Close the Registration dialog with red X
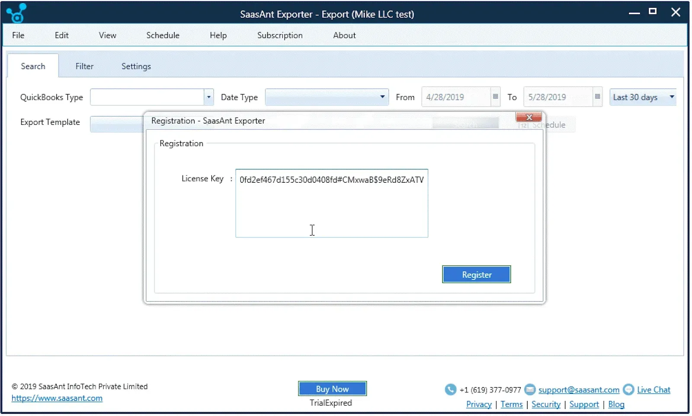692x416 pixels. 529,117
